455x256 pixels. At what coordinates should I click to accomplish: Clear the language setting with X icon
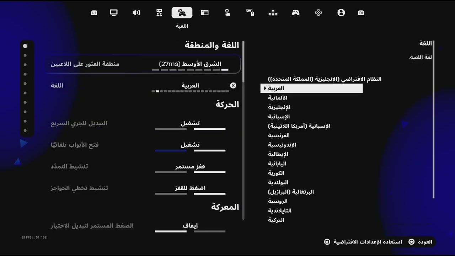pyautogui.click(x=233, y=85)
